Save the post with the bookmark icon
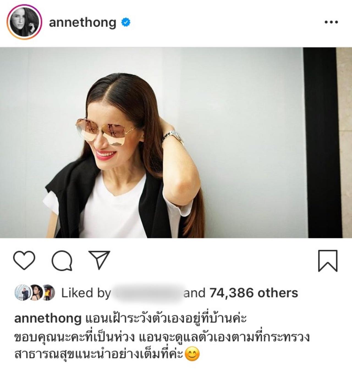Screen dimensions: 352x369 328,261
